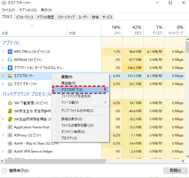Switch to the スタートアップ tab
The width and height of the screenshot is (189, 178).
[x=66, y=17]
